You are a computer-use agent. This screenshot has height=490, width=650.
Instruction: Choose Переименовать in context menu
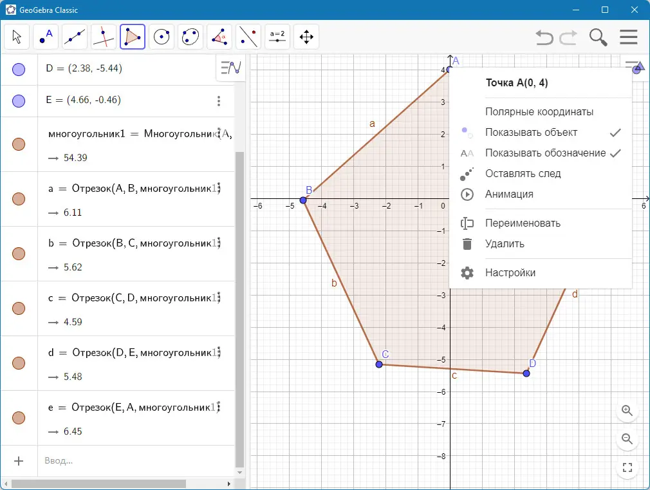pyautogui.click(x=541, y=223)
